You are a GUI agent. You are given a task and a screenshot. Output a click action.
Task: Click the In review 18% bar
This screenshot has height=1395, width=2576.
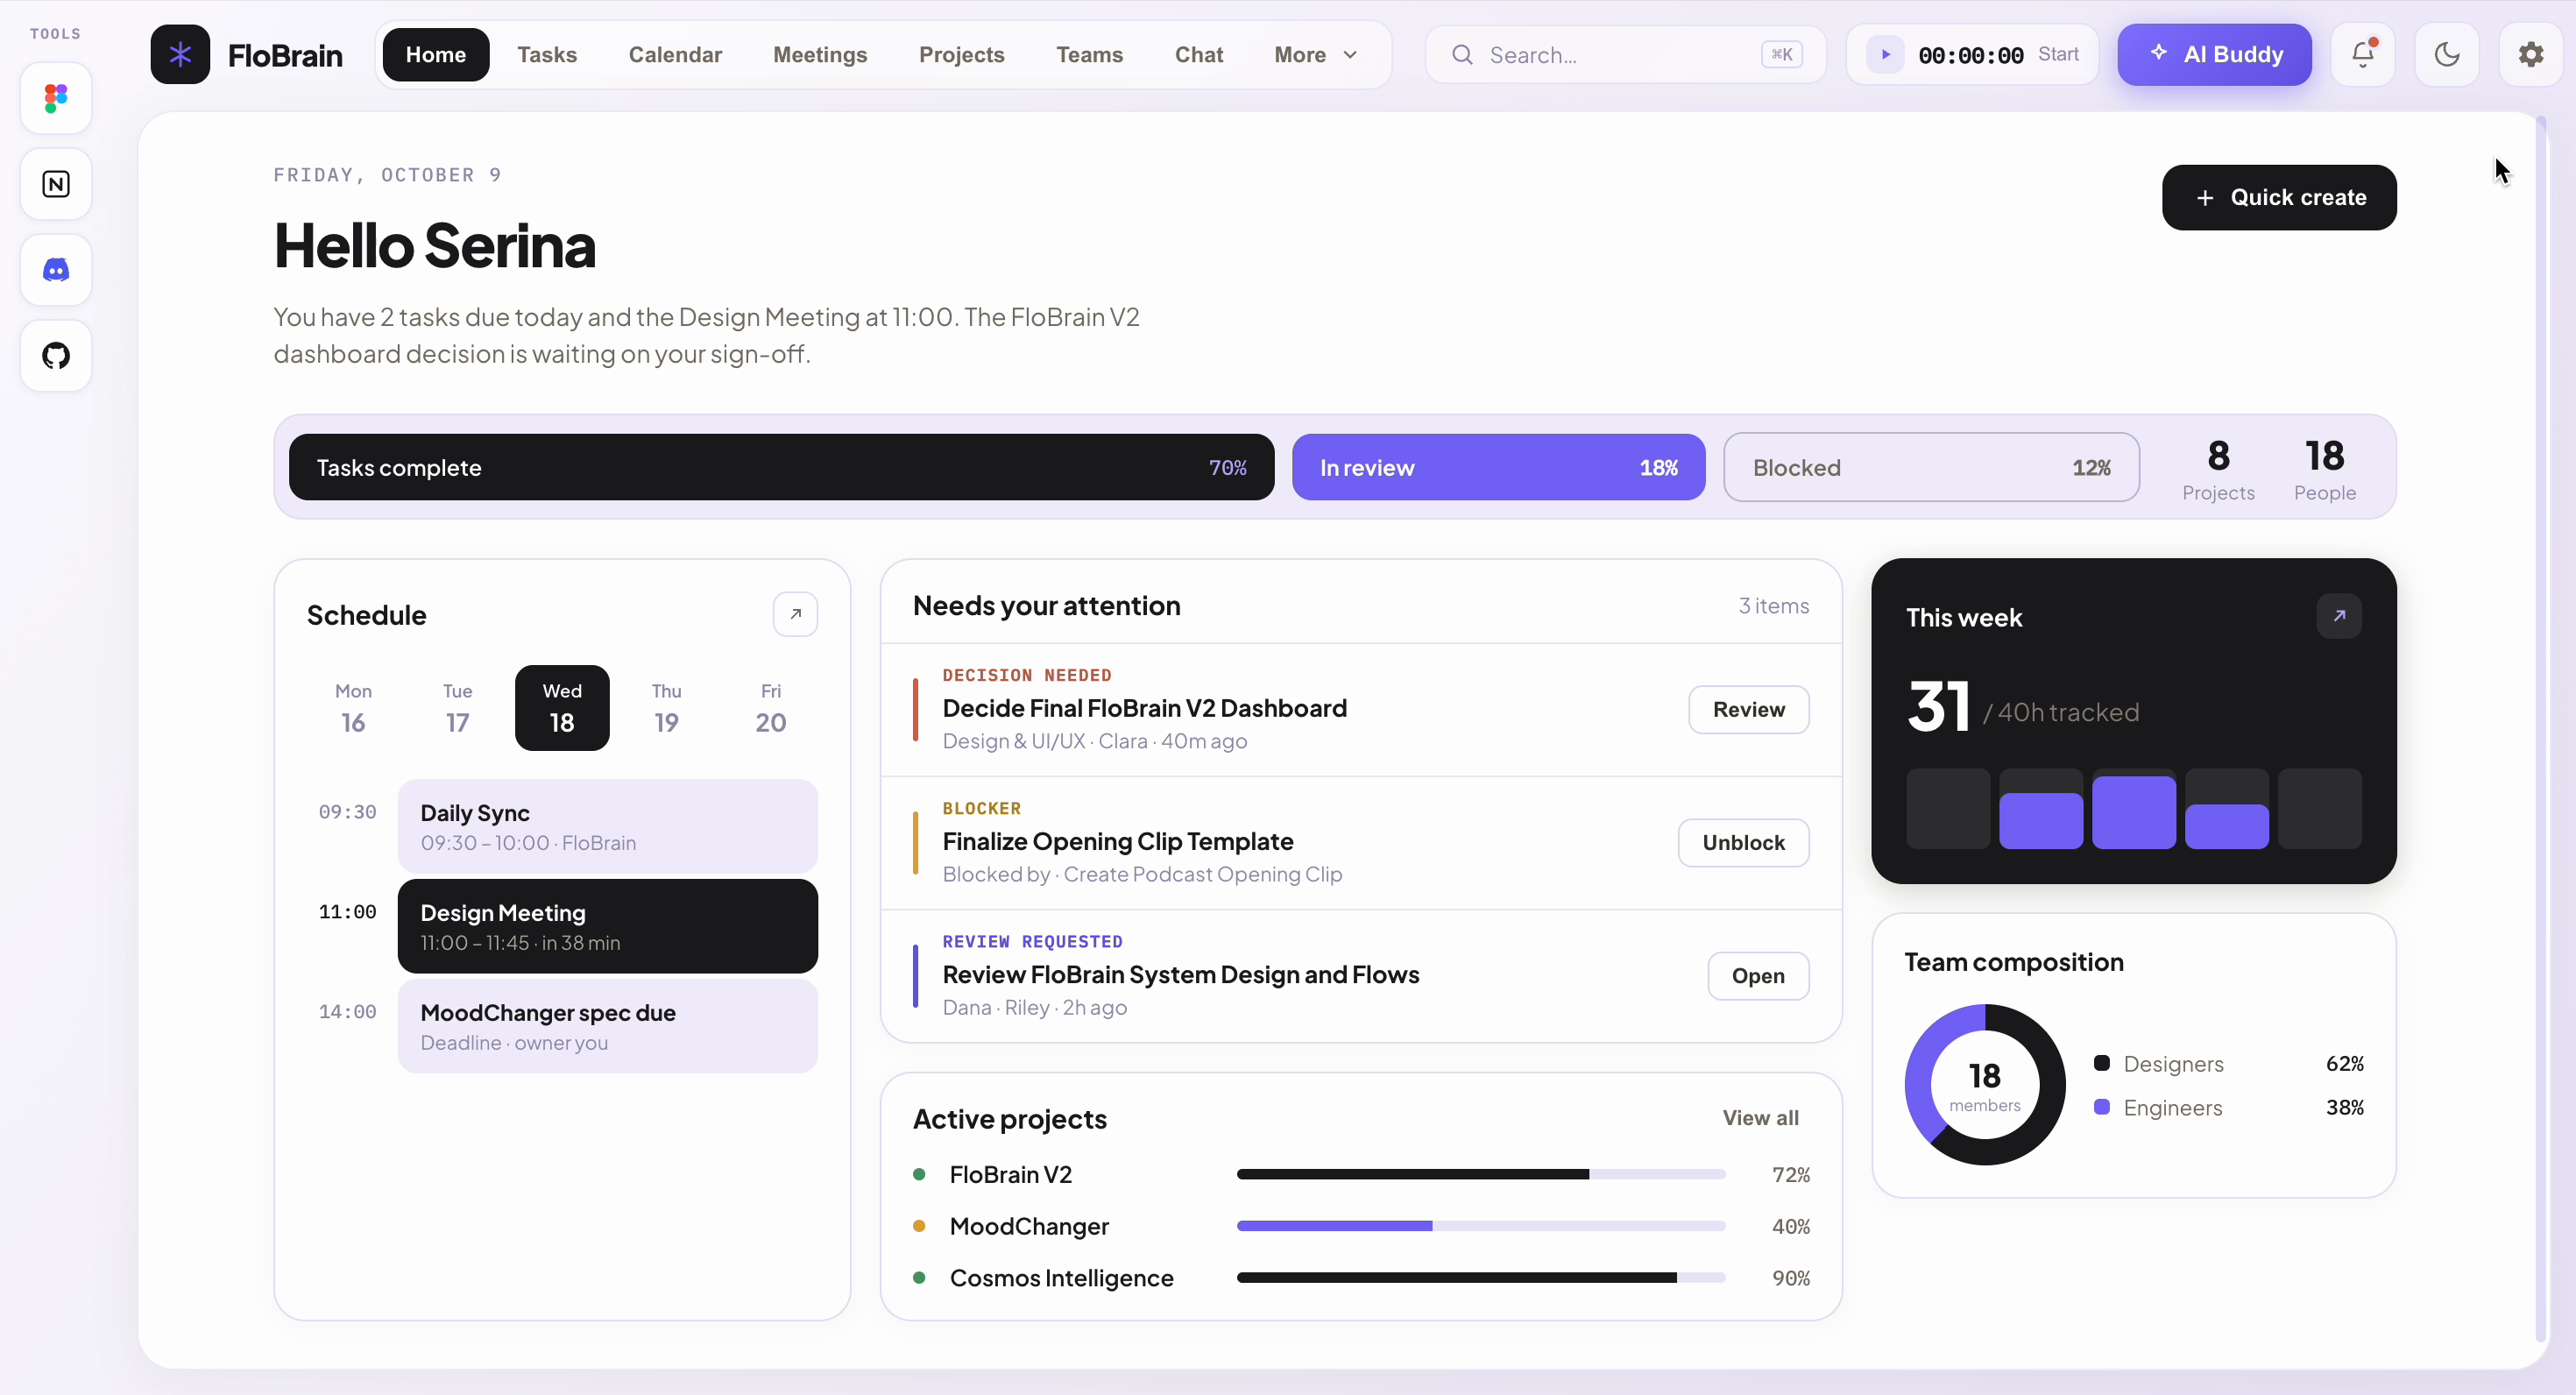pos(1498,467)
